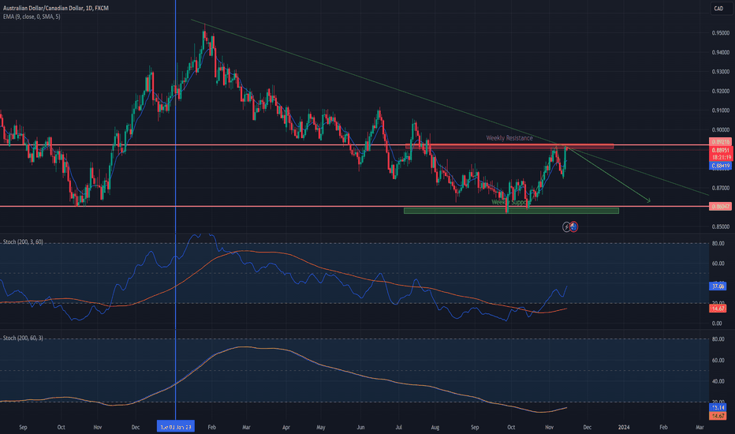The height and width of the screenshot is (434, 735).
Task: Click the Tue 03 Jan '23 date marker
Action: 176,427
